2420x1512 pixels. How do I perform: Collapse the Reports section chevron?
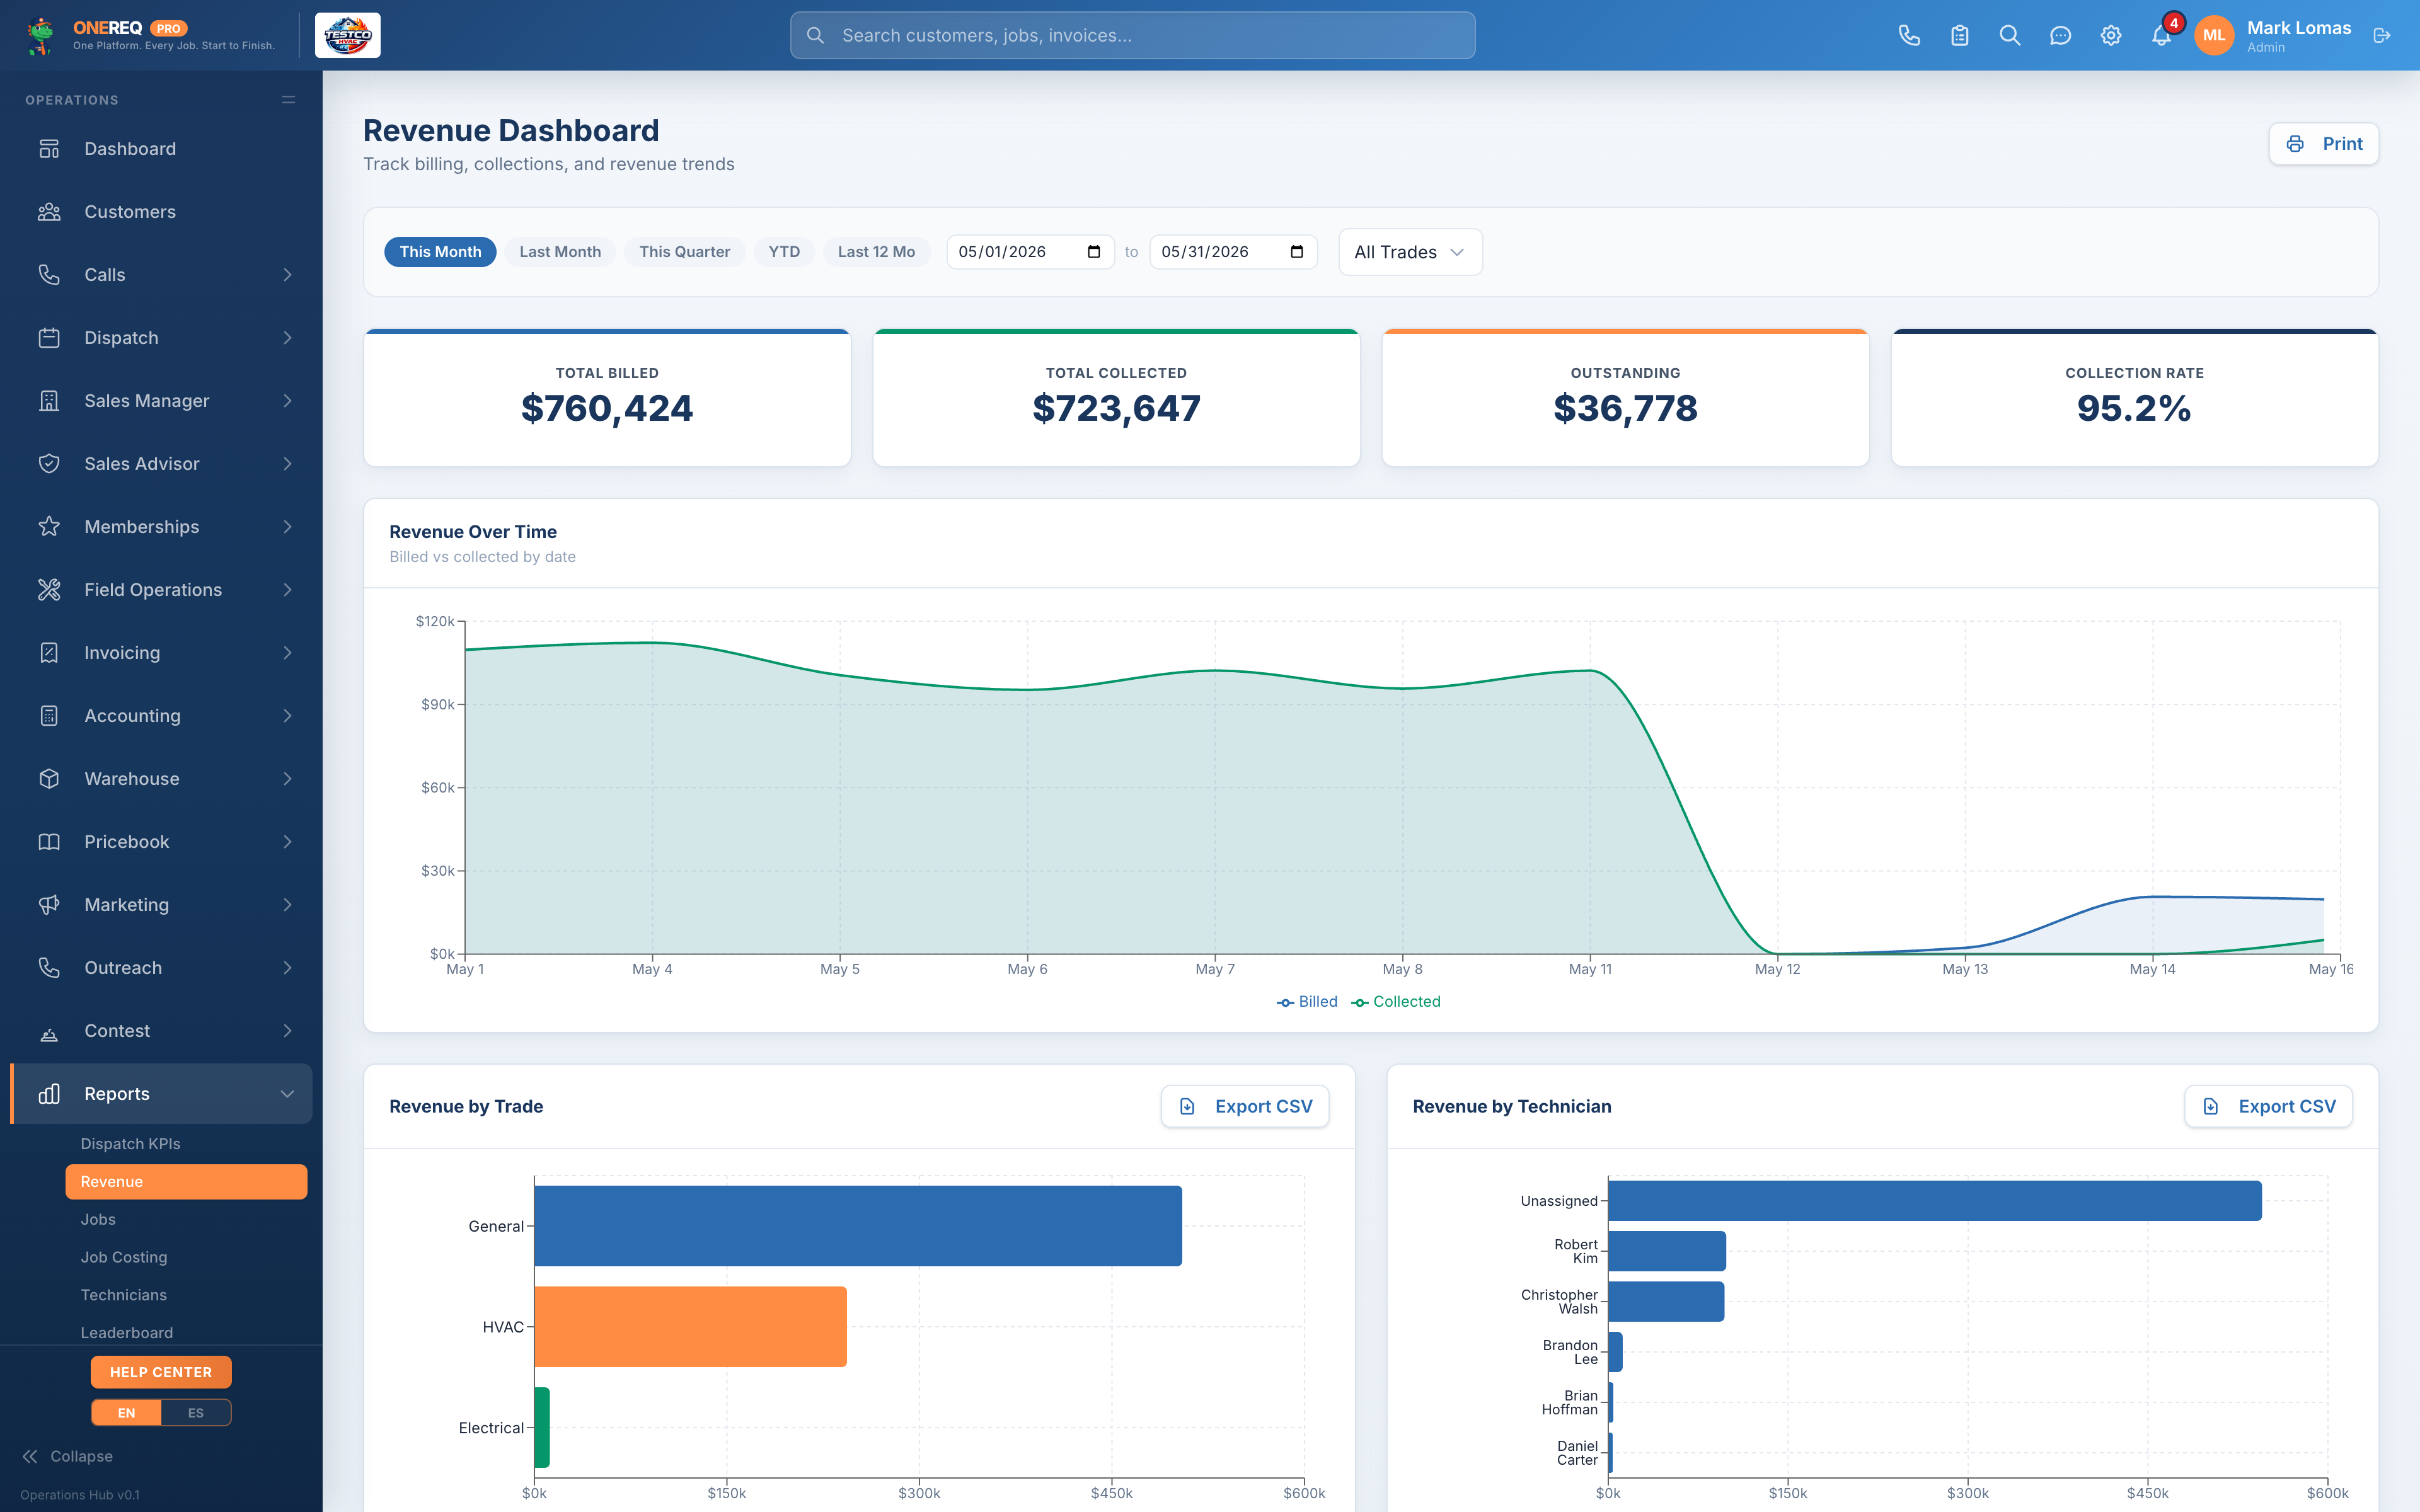pos(288,1094)
